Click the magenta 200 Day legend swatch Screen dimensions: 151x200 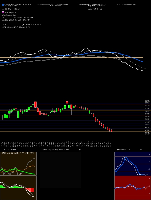tap(3, 12)
